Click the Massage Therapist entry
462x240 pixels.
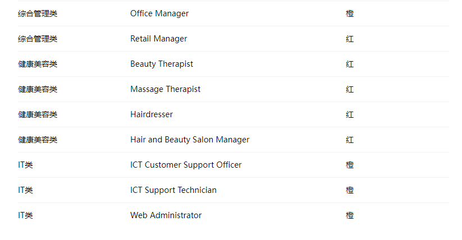(165, 89)
